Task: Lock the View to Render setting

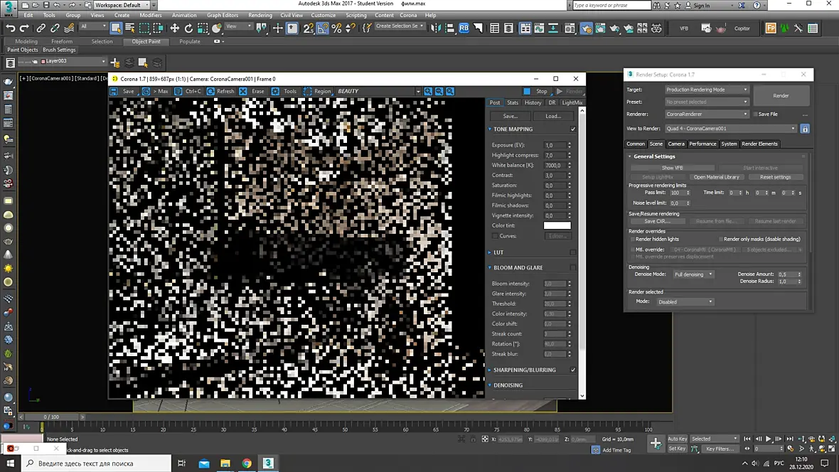Action: [x=805, y=129]
